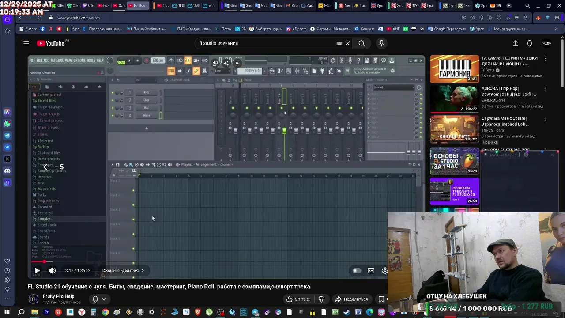This screenshot has height=318, width=565.
Task: Open Windows taskbar search
Action: 21,312
